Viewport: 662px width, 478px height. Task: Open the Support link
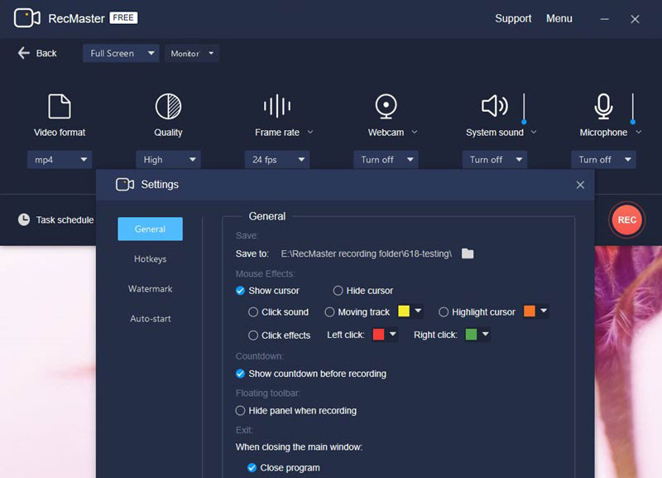pyautogui.click(x=513, y=18)
